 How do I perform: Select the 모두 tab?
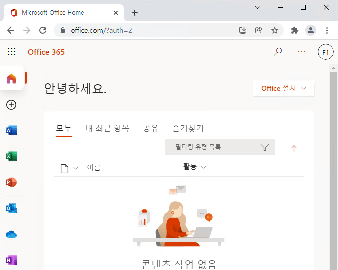coord(64,128)
